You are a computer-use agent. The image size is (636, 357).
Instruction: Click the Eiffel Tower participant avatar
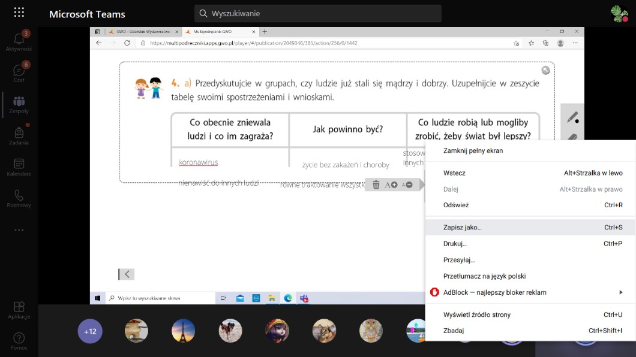coord(184,331)
